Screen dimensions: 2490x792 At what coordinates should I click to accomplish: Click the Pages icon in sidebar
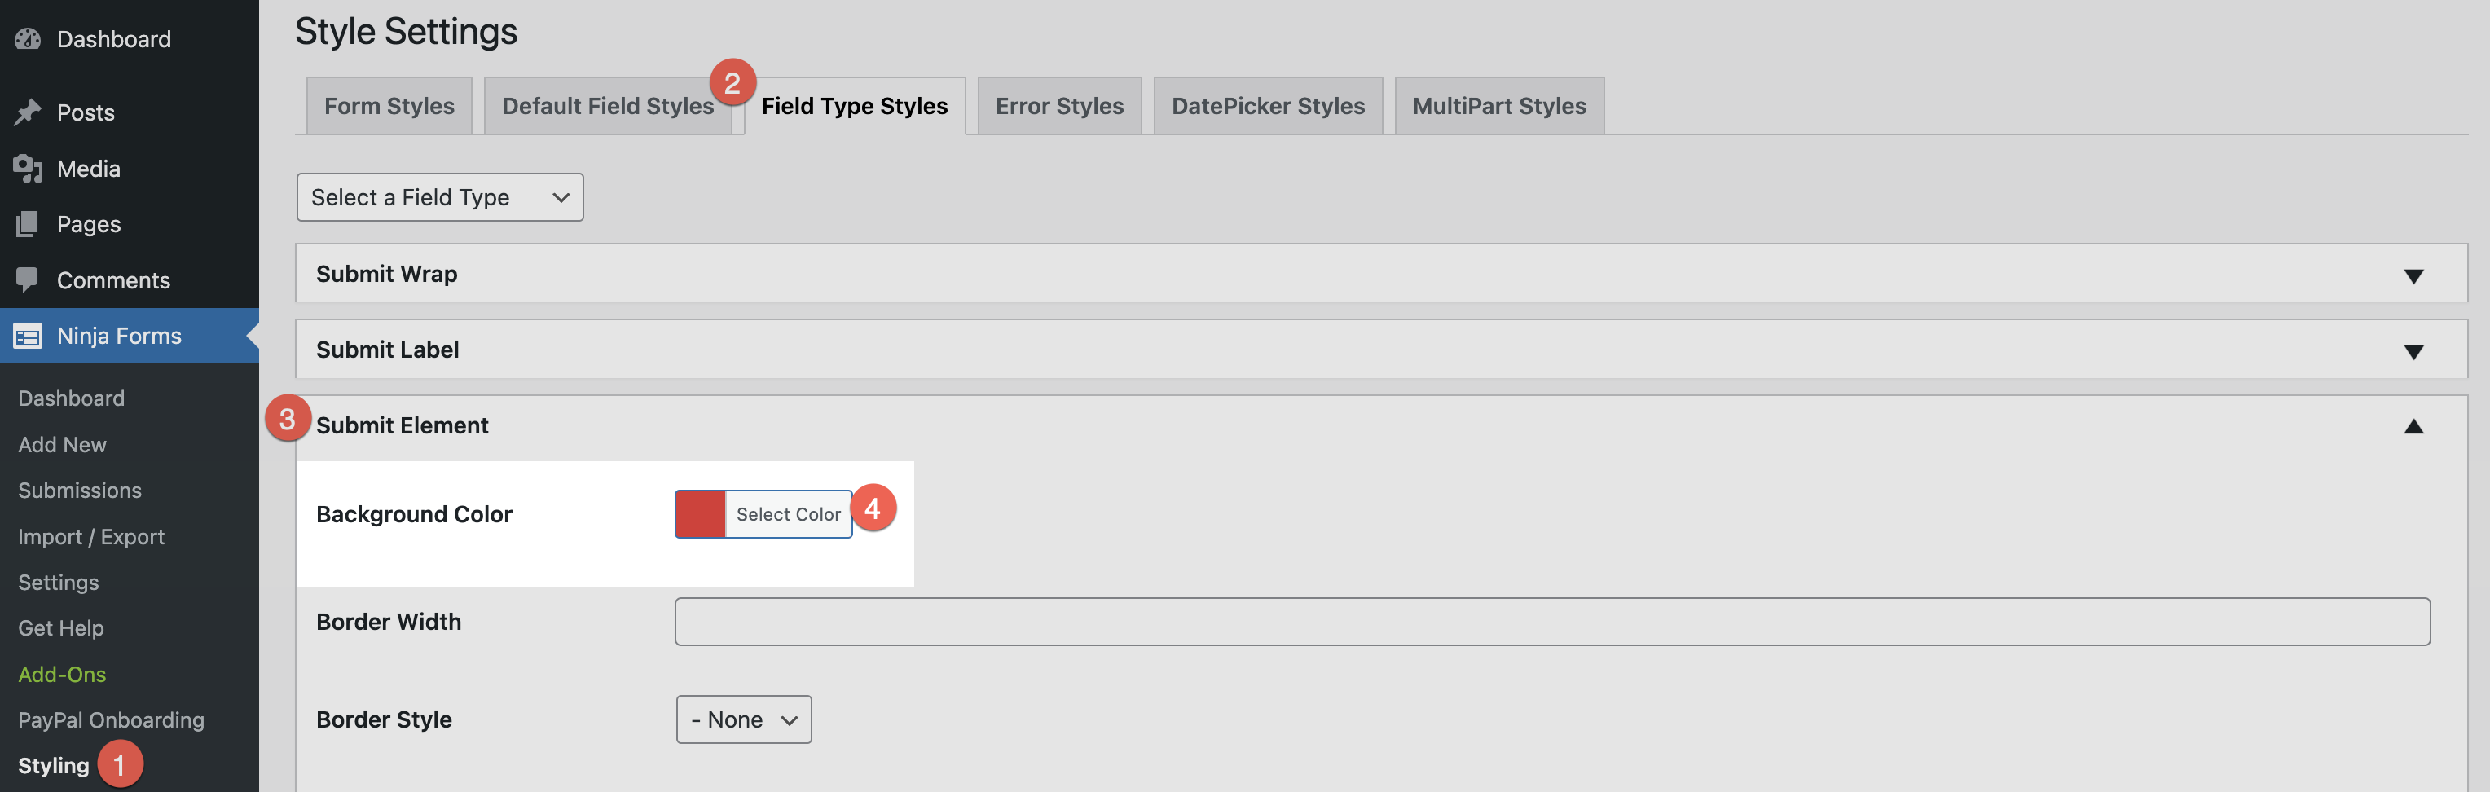click(x=28, y=224)
